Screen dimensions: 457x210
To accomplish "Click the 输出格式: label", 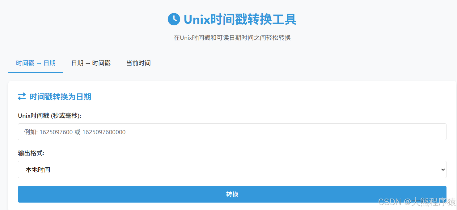I will coord(31,153).
